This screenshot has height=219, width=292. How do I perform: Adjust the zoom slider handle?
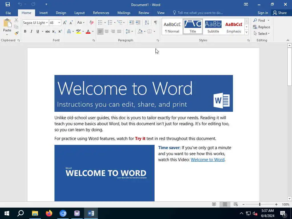click(x=259, y=204)
